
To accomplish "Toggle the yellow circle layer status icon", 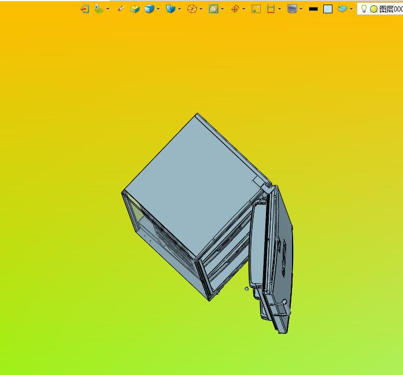I will (374, 9).
